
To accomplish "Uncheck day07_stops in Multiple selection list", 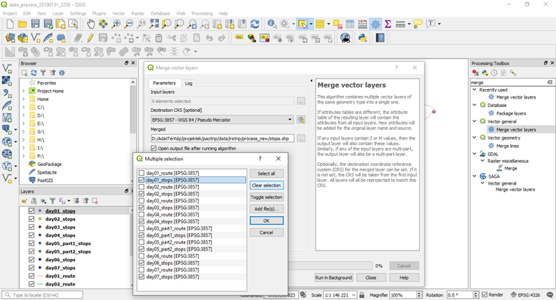I will (x=142, y=276).
